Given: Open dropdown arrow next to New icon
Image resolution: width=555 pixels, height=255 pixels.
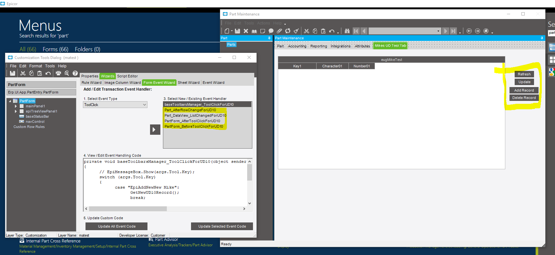Looking at the screenshot, I should pyautogui.click(x=232, y=31).
